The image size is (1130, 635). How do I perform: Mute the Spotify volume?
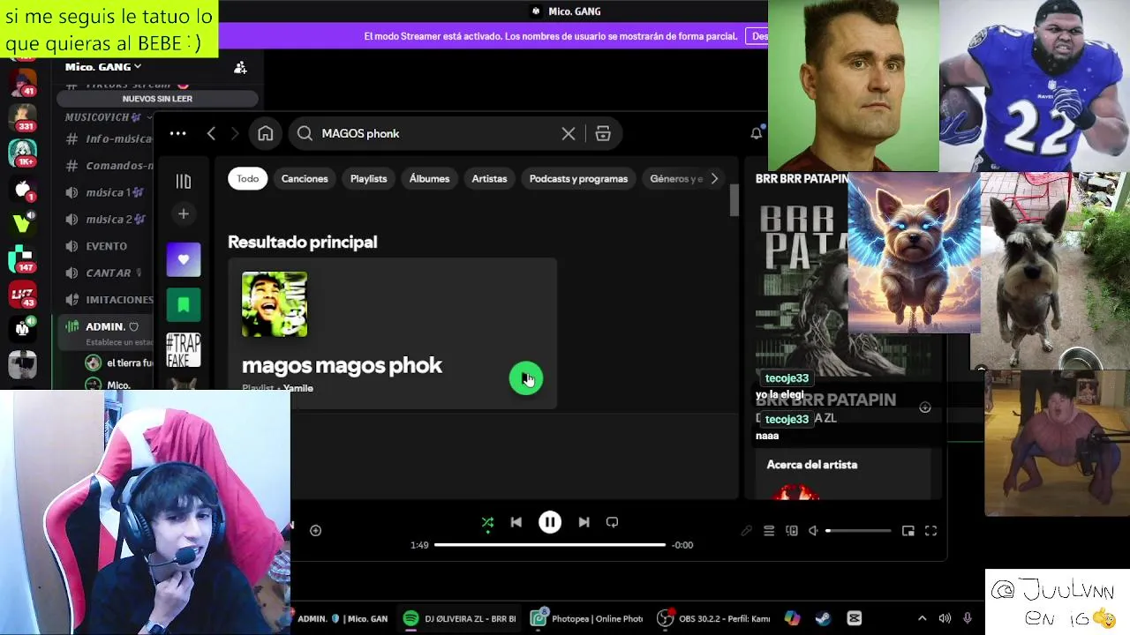pos(813,530)
